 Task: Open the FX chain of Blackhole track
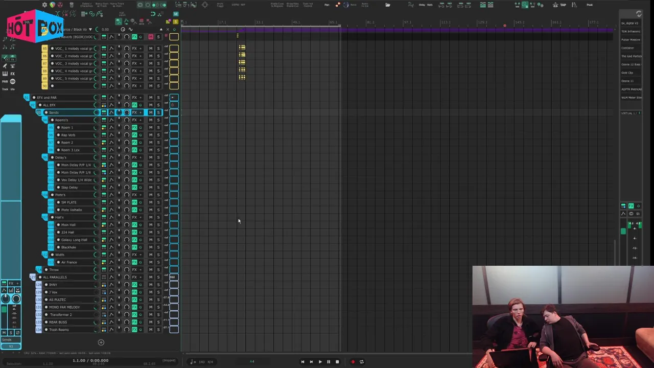(x=134, y=247)
